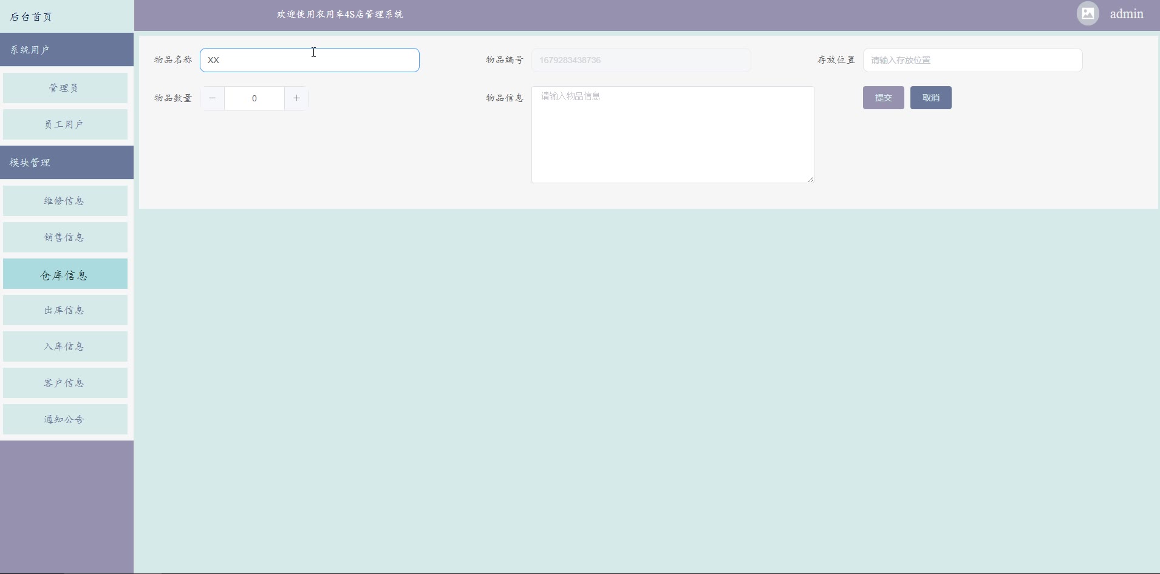The height and width of the screenshot is (574, 1160).
Task: Click the 物品数量 label
Action: click(173, 98)
